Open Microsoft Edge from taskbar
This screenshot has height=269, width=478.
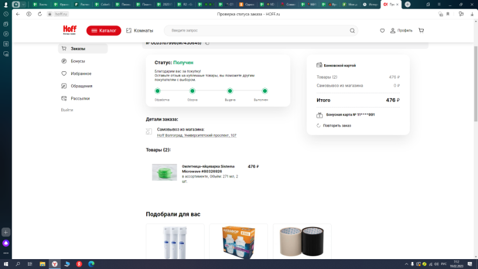tap(91, 264)
